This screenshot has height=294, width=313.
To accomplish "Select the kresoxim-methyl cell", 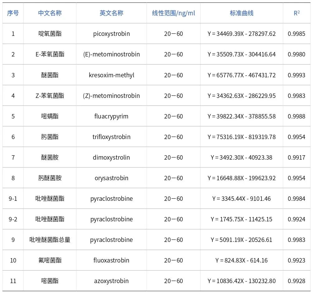I will tap(111, 75).
